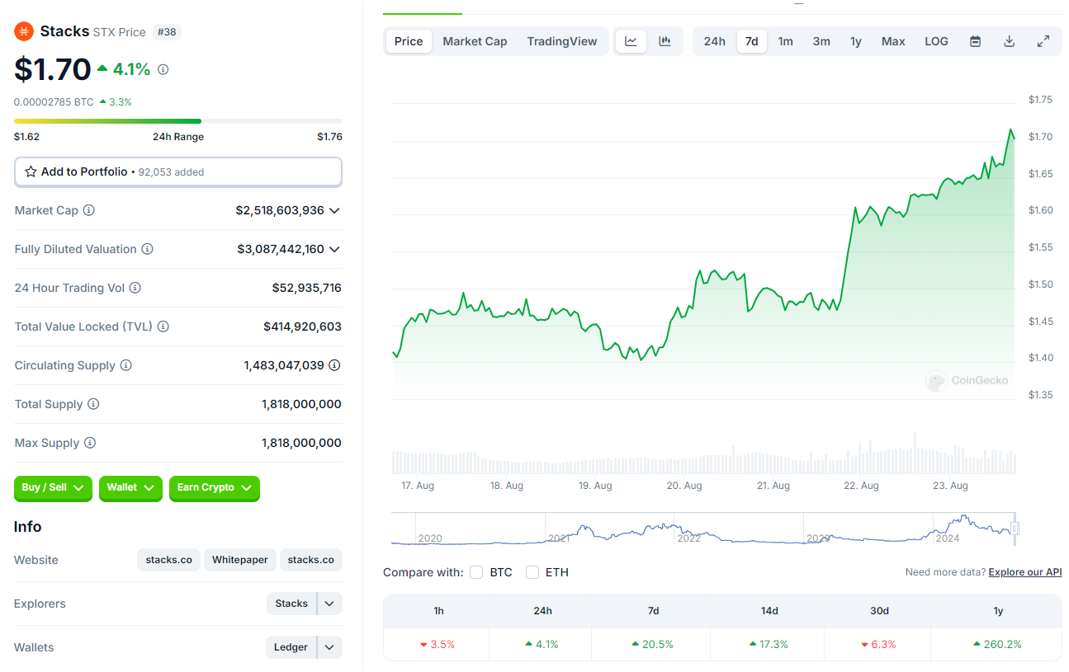Image resolution: width=1069 pixels, height=672 pixels.
Task: Switch to line chart view icon
Action: (x=631, y=41)
